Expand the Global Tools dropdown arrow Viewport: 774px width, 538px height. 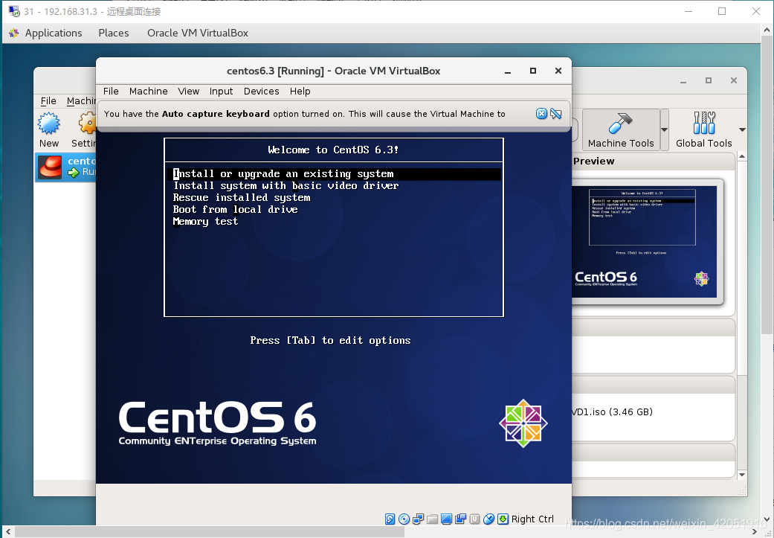click(x=742, y=129)
